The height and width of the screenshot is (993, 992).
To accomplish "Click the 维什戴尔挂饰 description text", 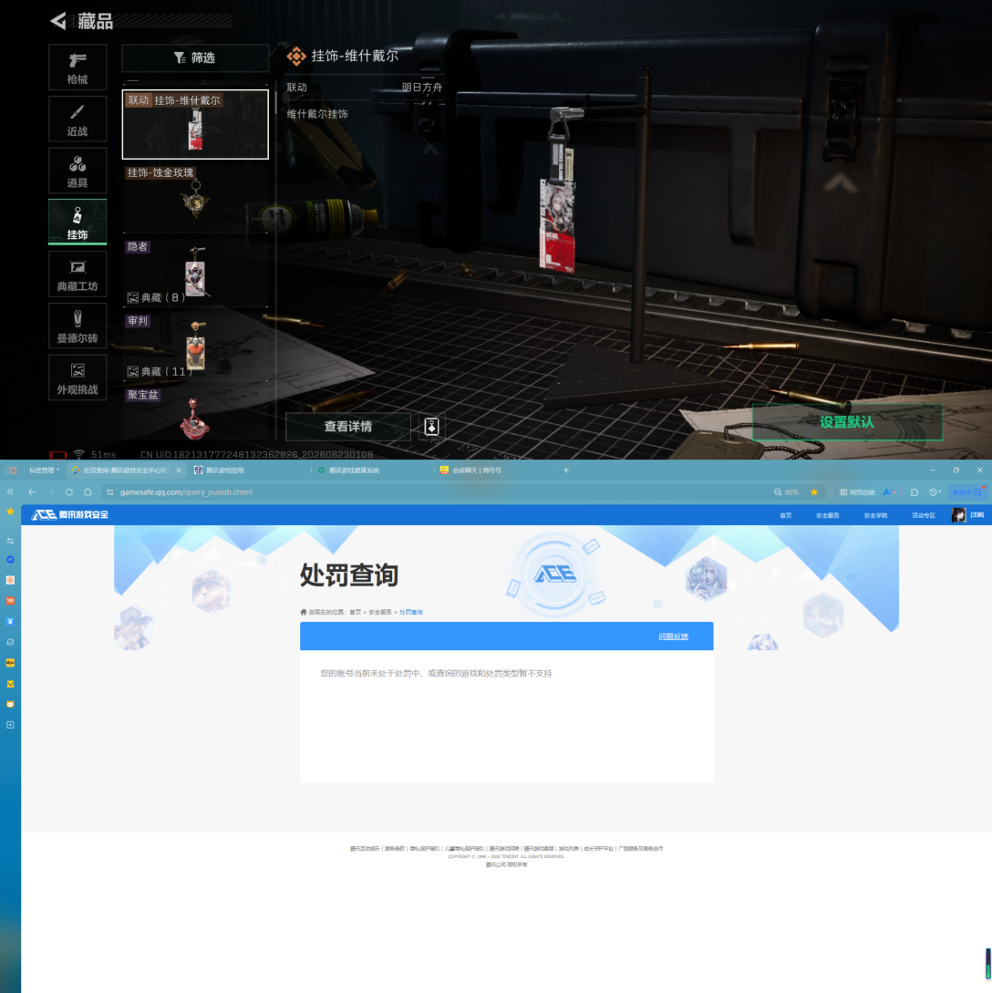I will 317,114.
